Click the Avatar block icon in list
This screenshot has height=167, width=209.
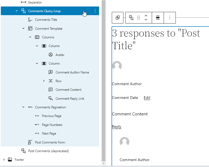[50, 55]
